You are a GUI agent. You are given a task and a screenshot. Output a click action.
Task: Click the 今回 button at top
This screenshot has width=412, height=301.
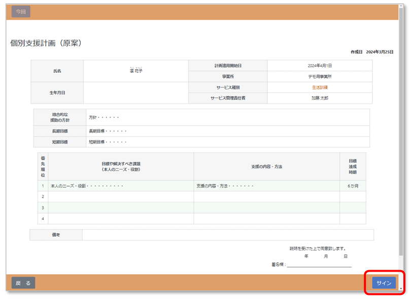(21, 12)
